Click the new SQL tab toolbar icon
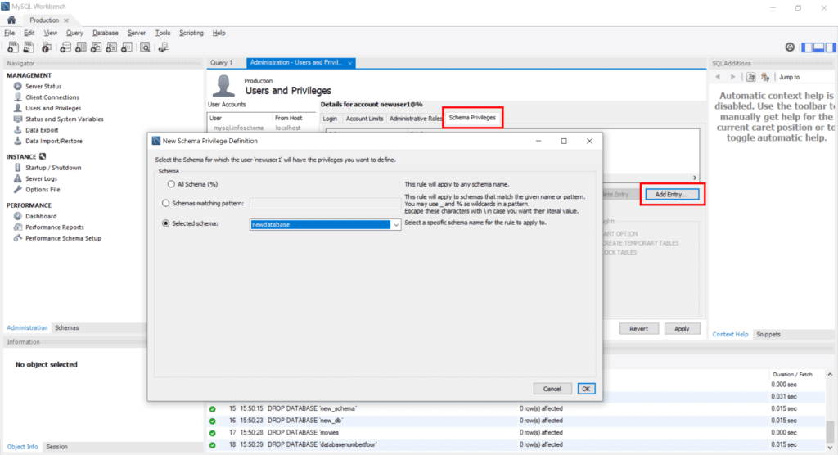 tap(13, 47)
